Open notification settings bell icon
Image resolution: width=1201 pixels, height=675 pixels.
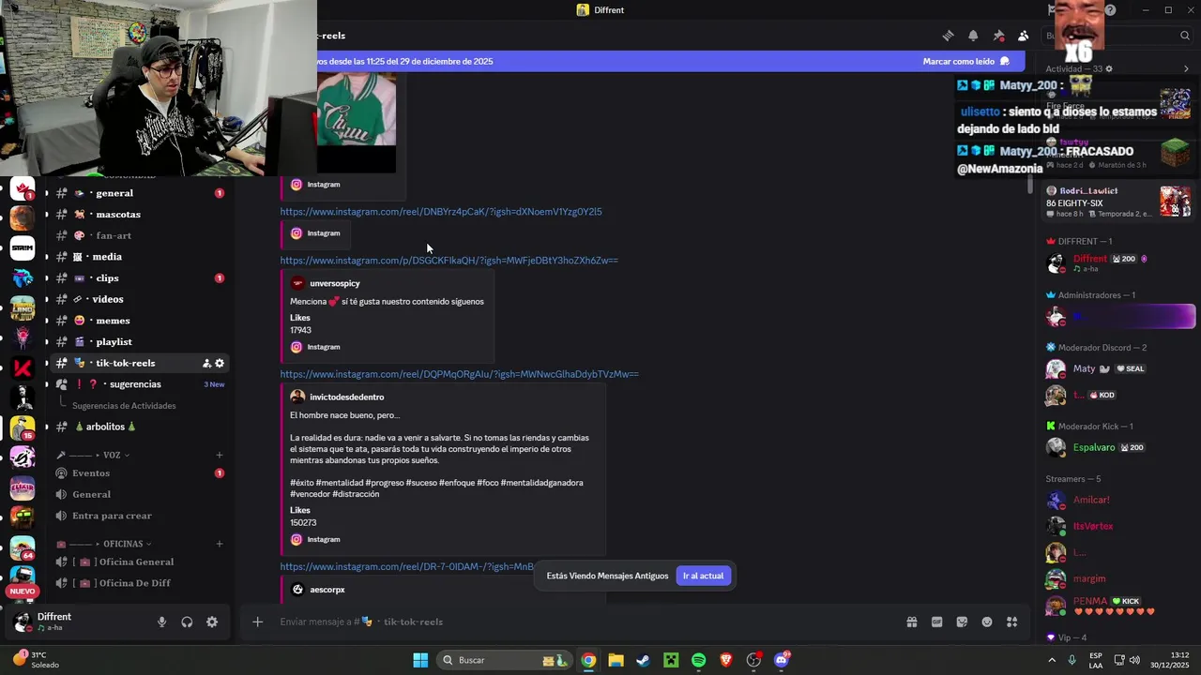[973, 36]
